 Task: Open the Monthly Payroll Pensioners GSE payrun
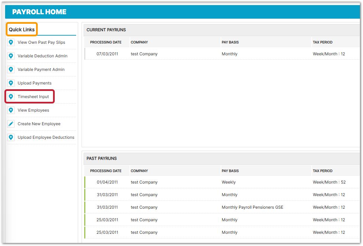pos(252,207)
